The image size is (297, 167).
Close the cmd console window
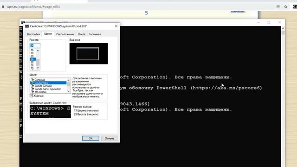[x=279, y=22]
